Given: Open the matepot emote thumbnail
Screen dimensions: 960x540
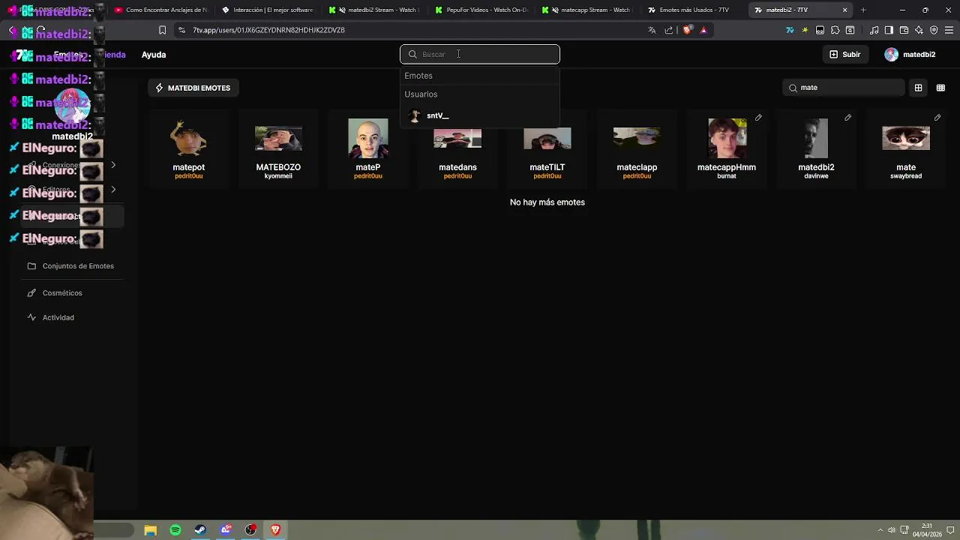Looking at the screenshot, I should 188,139.
